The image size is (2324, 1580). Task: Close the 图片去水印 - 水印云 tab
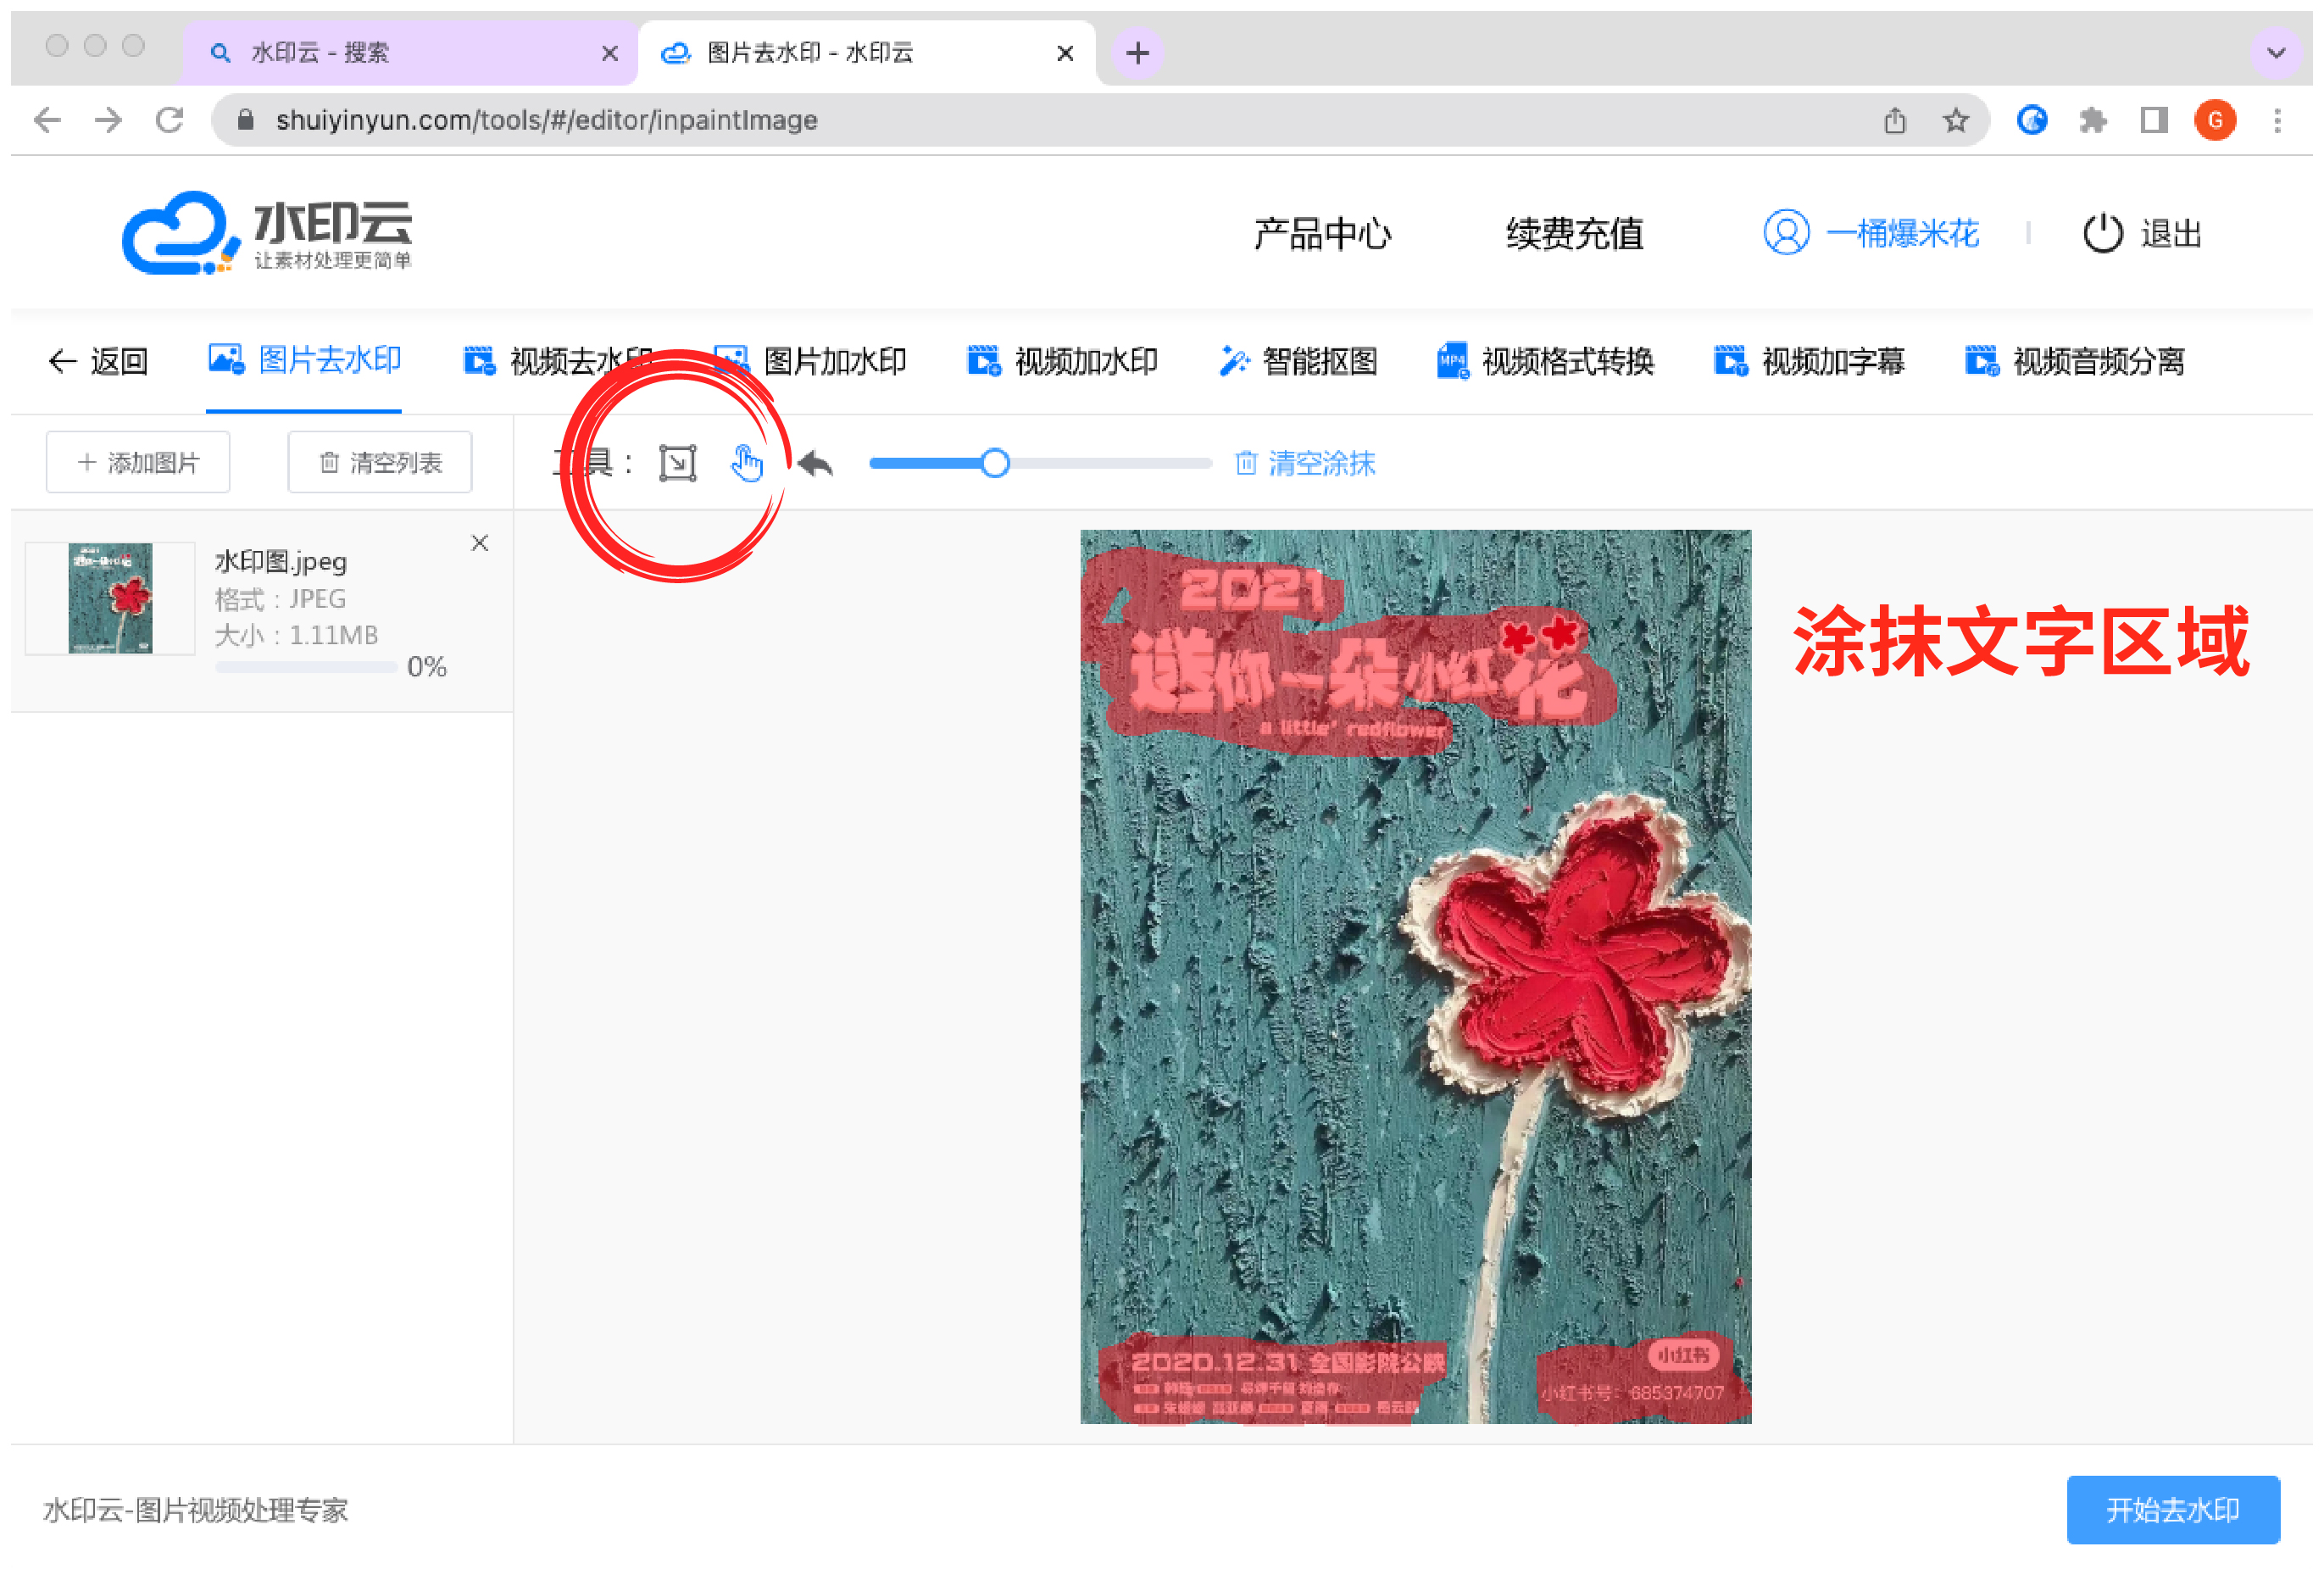point(1065,53)
